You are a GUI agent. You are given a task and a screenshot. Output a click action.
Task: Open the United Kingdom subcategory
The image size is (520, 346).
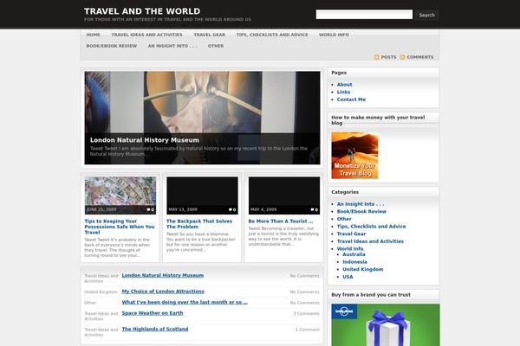pyautogui.click(x=363, y=270)
